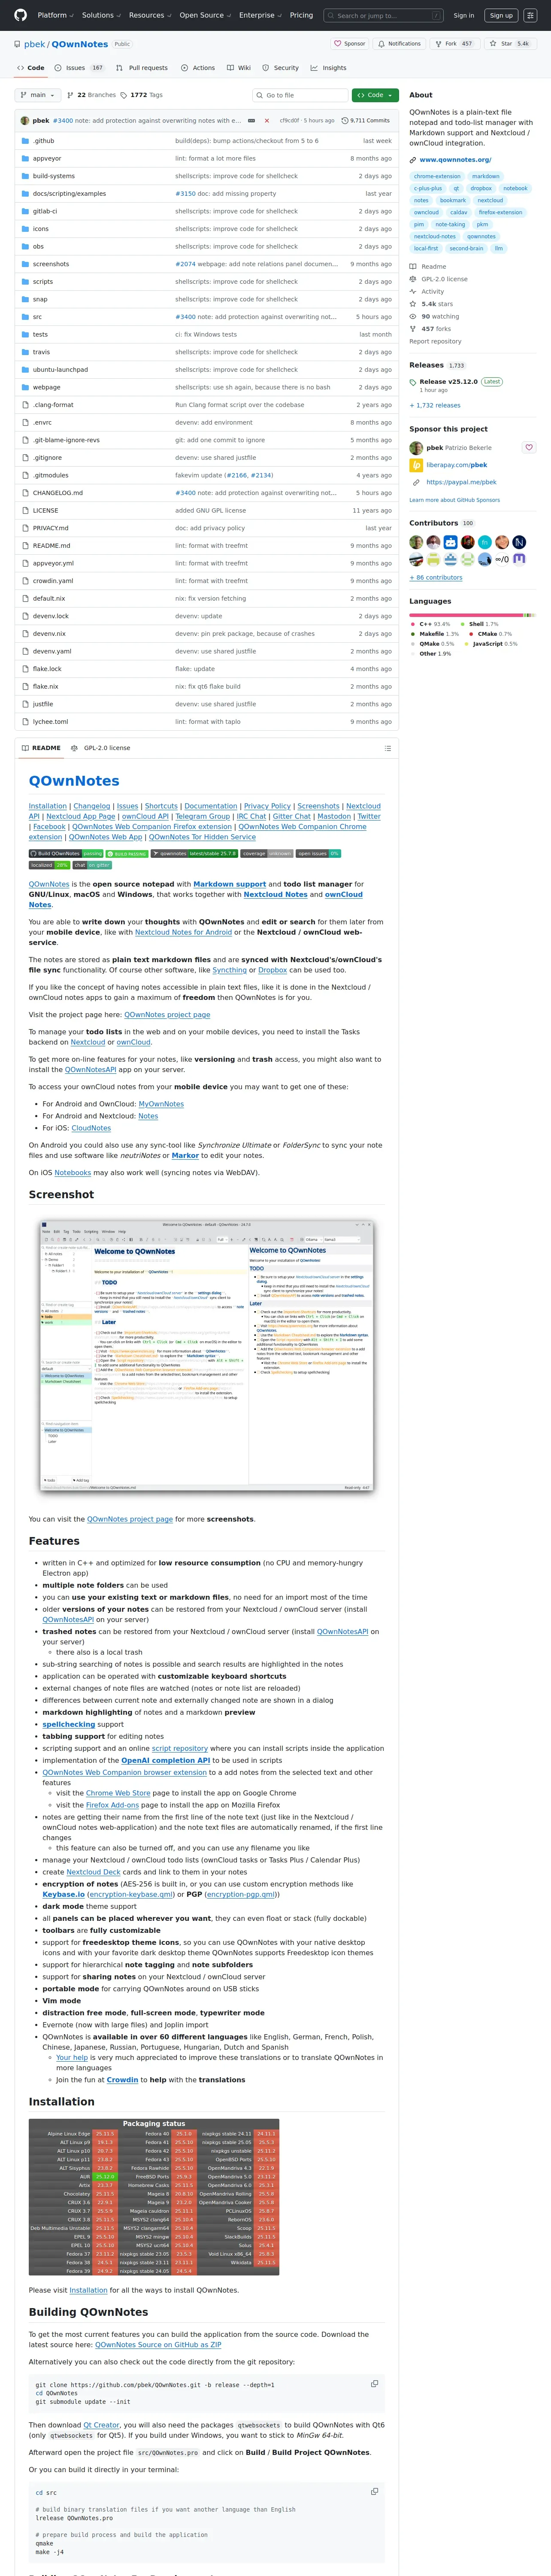This screenshot has height=2576, width=551.
Task: Copy the git clone code snippet
Action: (x=375, y=2383)
